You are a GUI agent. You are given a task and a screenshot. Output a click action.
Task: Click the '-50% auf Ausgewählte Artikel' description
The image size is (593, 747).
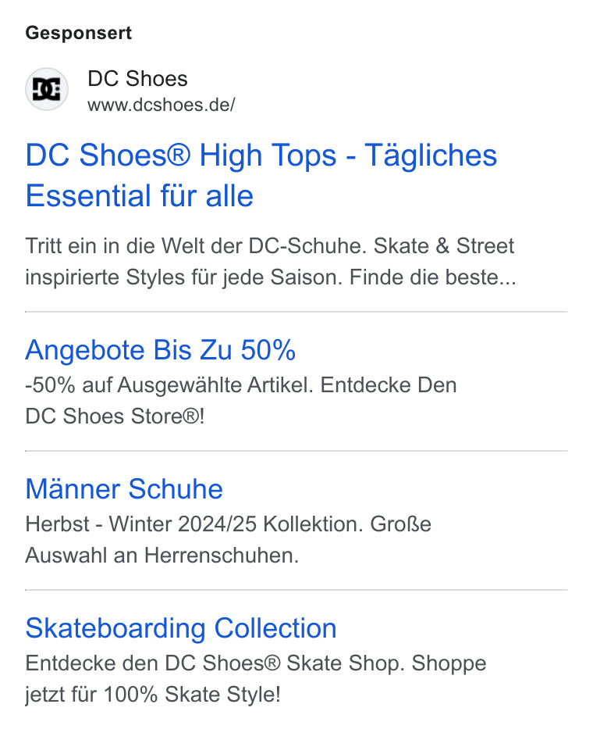click(x=169, y=385)
